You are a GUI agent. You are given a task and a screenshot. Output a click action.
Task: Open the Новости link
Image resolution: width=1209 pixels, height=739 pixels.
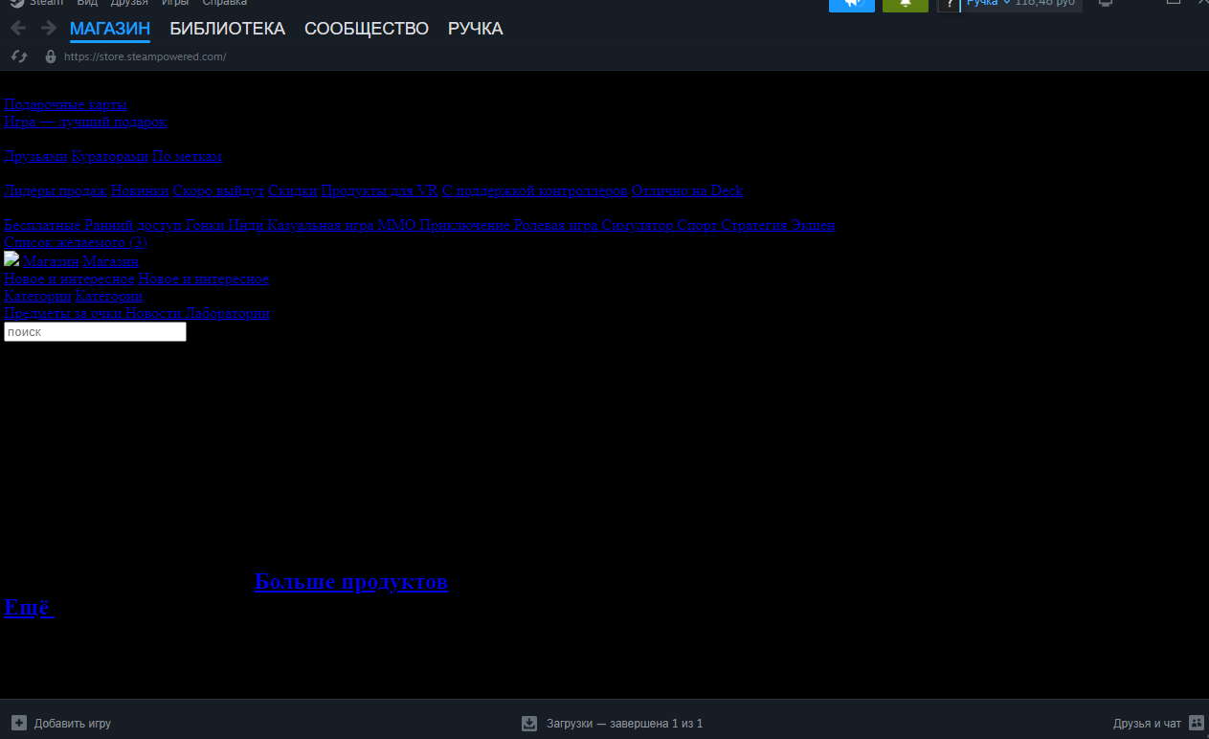point(153,313)
